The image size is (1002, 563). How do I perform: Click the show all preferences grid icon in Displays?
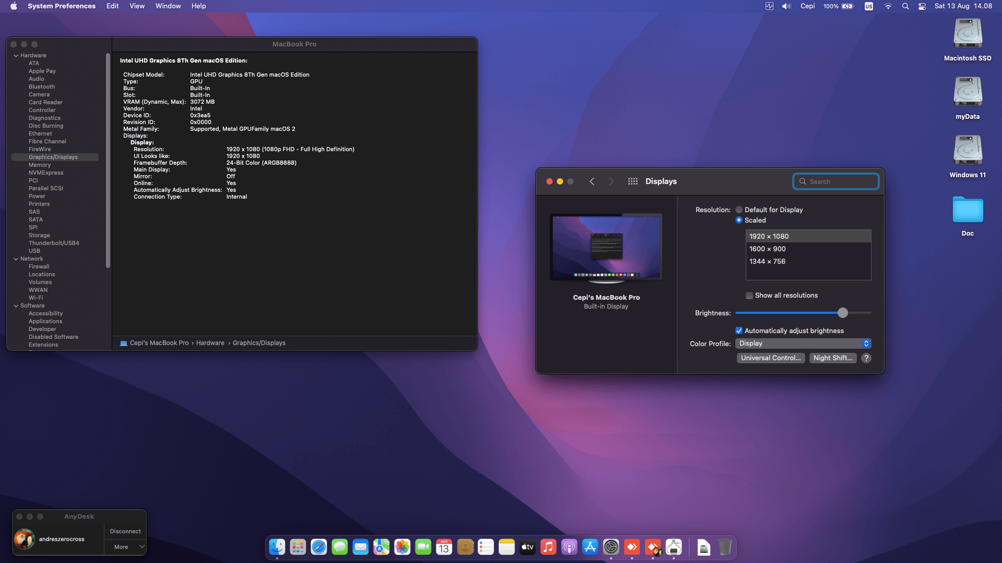tap(633, 181)
